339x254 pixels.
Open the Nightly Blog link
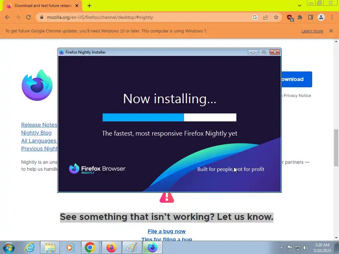click(x=36, y=133)
